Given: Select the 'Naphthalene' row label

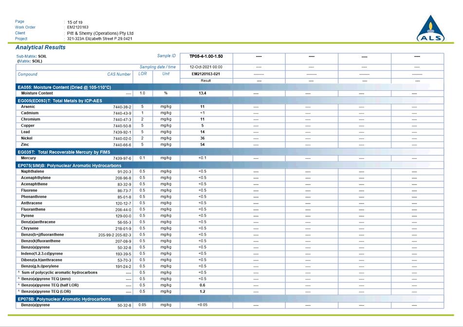Looking at the screenshot, I should (x=33, y=172).
